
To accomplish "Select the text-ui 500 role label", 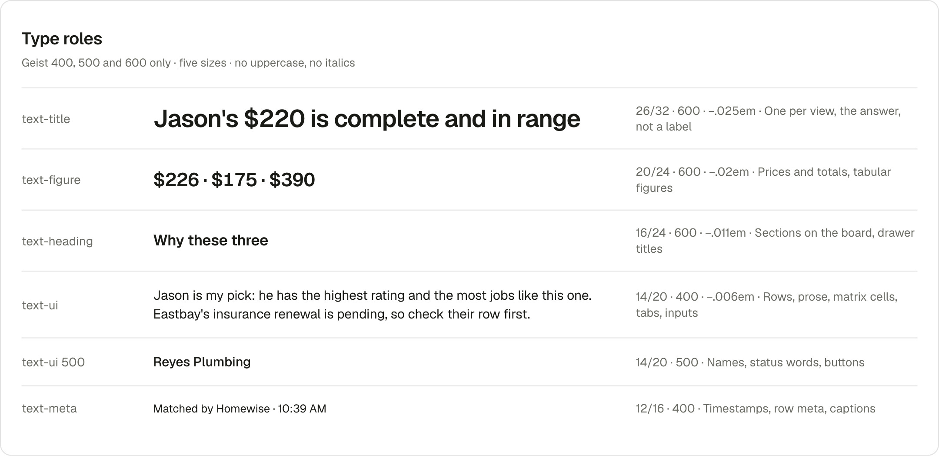I will (53, 362).
